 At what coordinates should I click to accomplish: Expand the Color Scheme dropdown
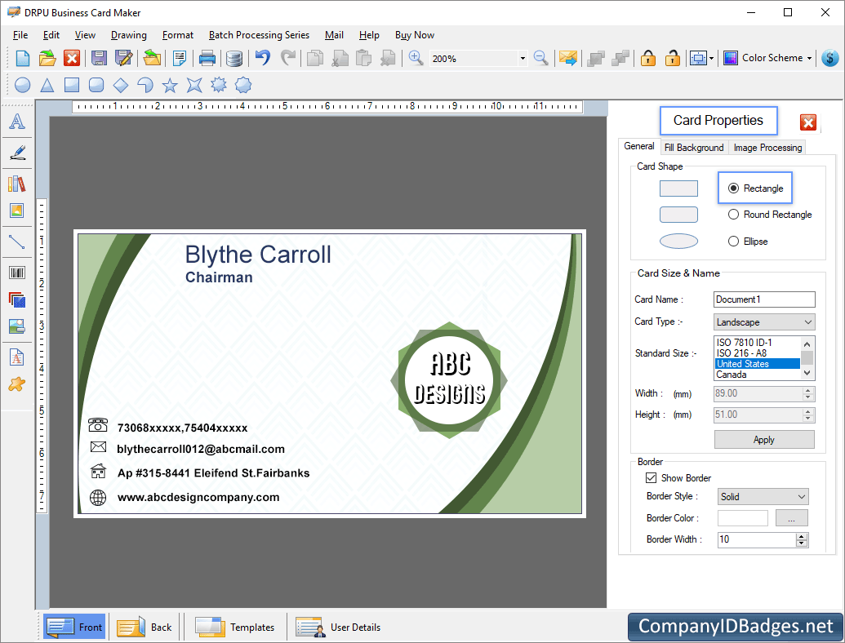pos(809,58)
